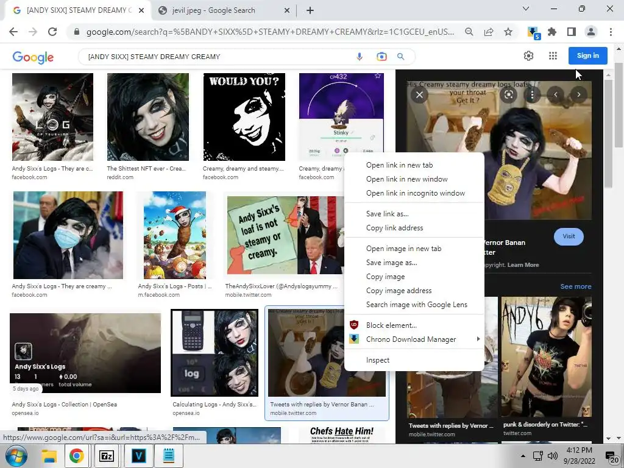624x468 pixels.
Task: Bookmark this page with the star icon
Action: (508, 32)
